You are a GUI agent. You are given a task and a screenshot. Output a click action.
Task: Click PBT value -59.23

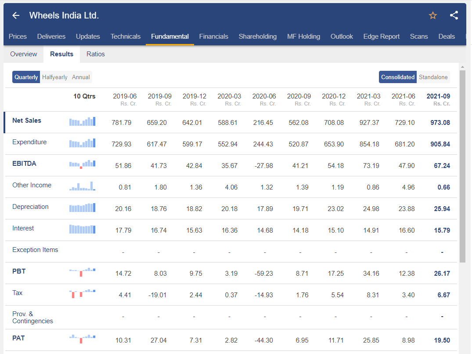(264, 274)
